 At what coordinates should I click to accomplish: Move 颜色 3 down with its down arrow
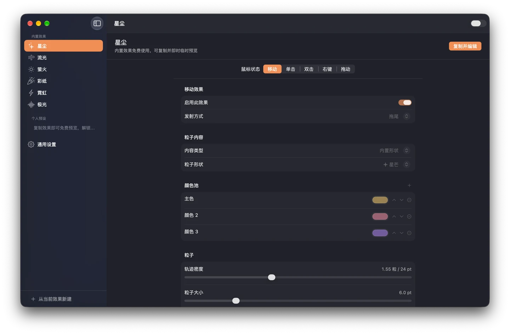pos(402,233)
